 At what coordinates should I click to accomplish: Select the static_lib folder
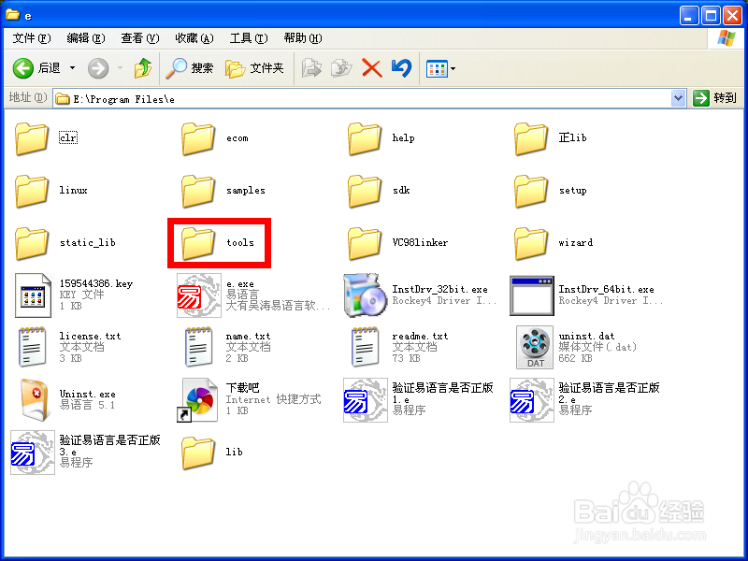pos(65,243)
